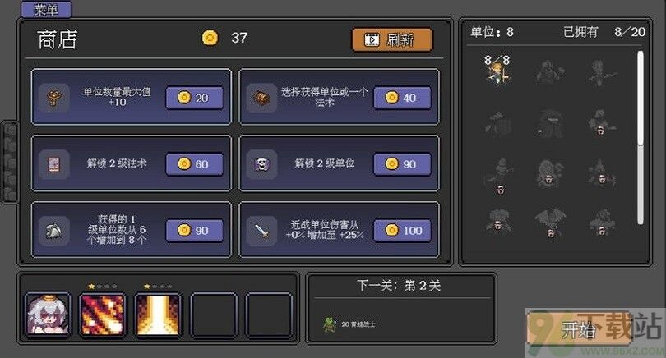Buy 解锁2级法术 for 60 coins
The image size is (666, 358).
click(195, 164)
